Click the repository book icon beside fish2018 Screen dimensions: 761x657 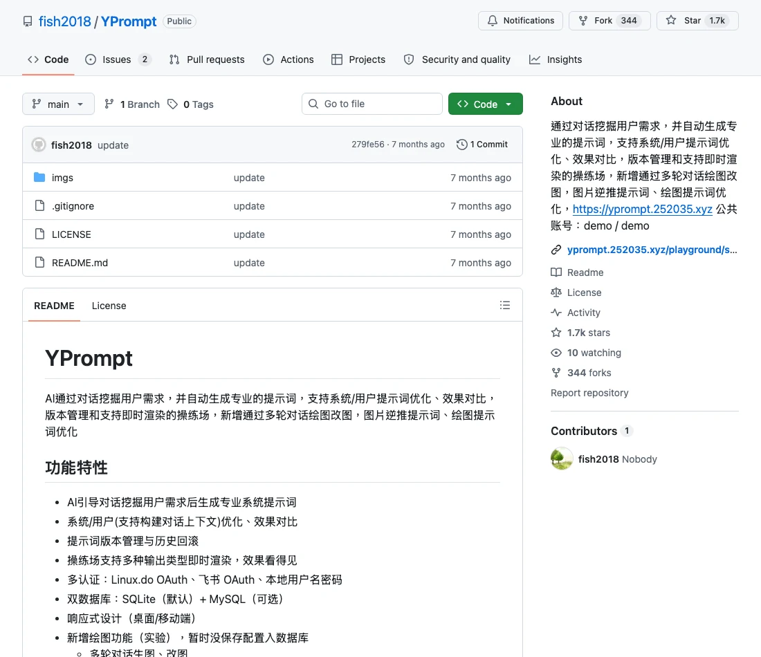(x=28, y=21)
